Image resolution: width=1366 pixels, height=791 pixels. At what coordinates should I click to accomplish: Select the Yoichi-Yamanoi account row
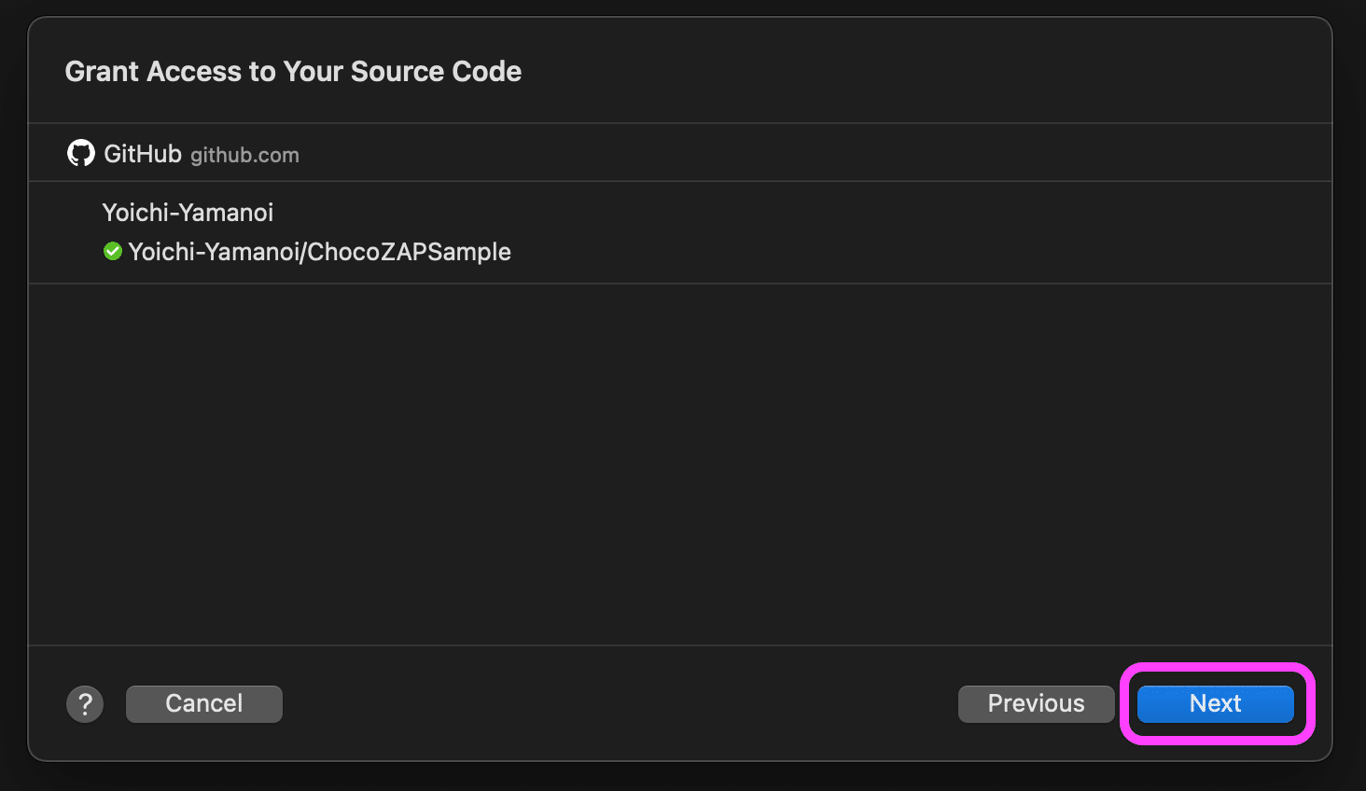click(188, 213)
